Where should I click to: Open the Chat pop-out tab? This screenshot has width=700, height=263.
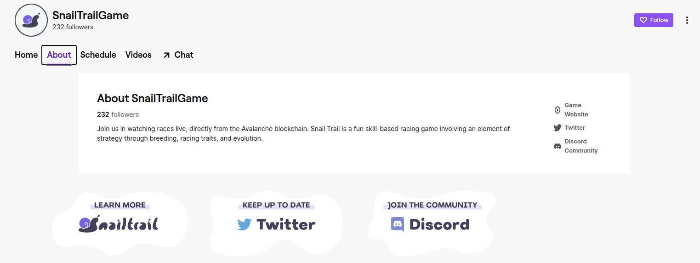tap(178, 55)
